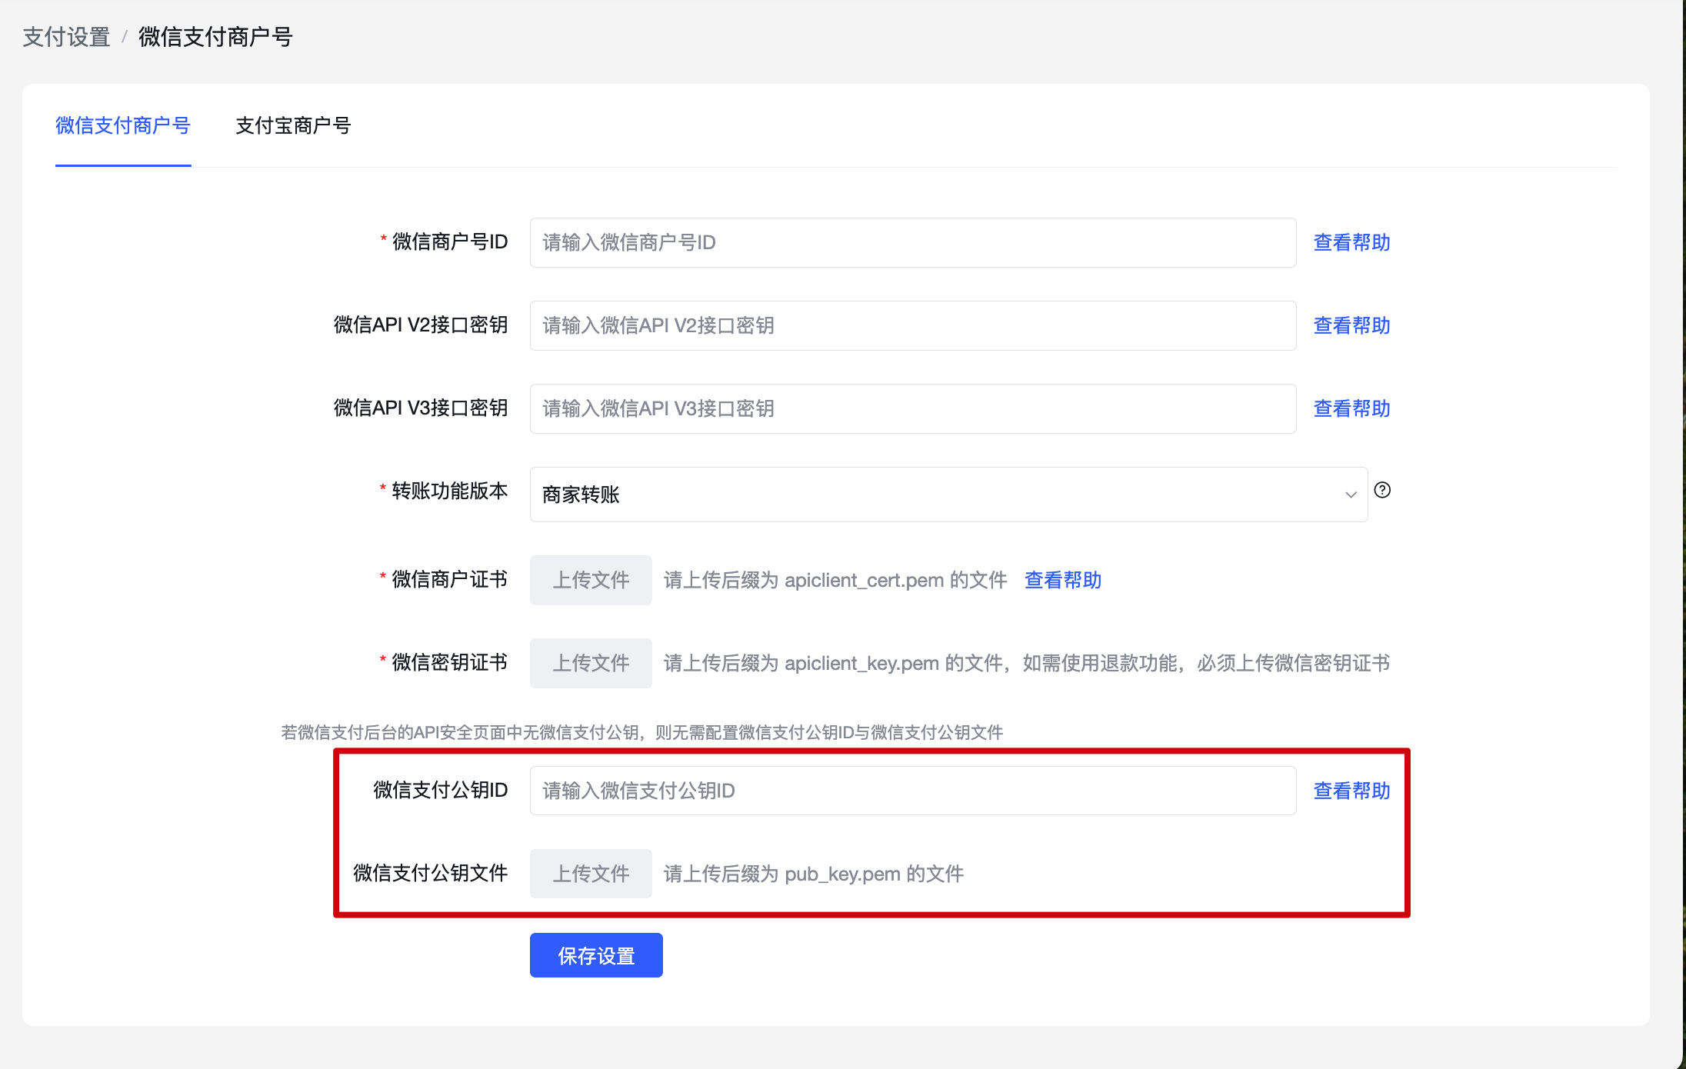Expand the 转账功能版本 dropdown arrow
The image size is (1686, 1069).
pyautogui.click(x=1351, y=495)
